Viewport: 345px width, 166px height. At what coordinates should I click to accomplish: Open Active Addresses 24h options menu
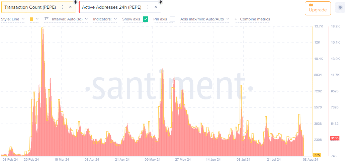[148, 7]
